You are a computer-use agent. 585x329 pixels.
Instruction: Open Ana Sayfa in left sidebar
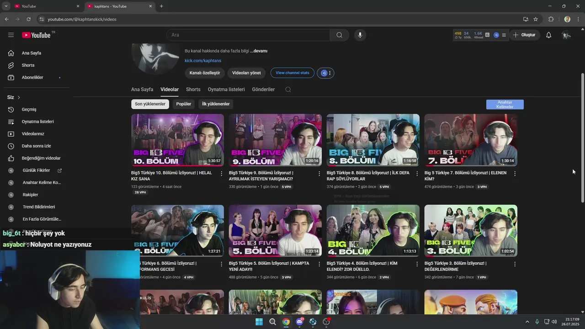tap(37, 53)
